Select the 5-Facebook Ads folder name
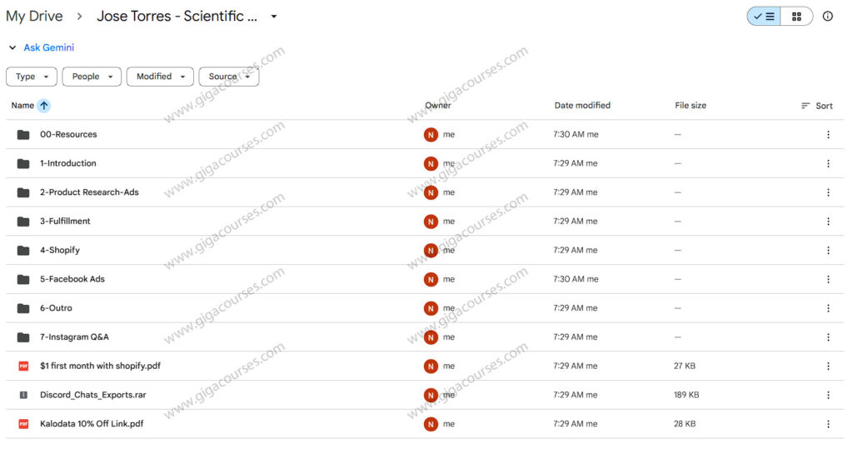This screenshot has width=853, height=454. pos(72,279)
